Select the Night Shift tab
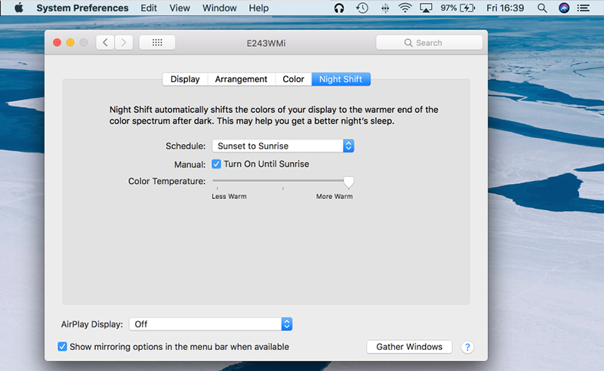Screen dimensions: 604x371 pyautogui.click(x=341, y=79)
